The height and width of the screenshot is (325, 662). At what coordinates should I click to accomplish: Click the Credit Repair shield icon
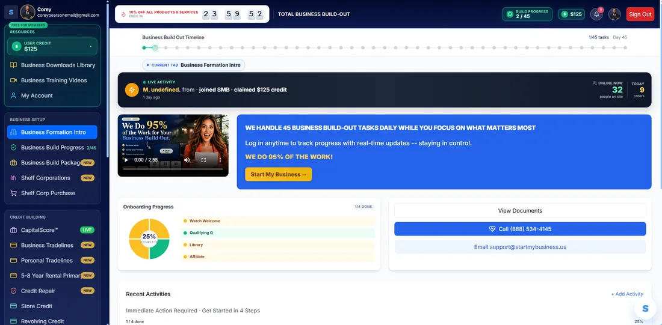tap(13, 291)
